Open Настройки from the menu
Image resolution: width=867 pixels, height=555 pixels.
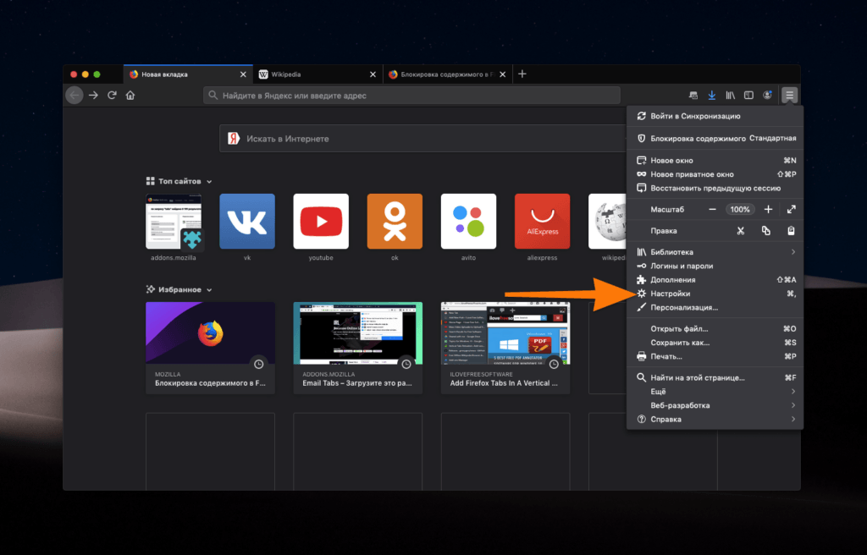(715, 294)
